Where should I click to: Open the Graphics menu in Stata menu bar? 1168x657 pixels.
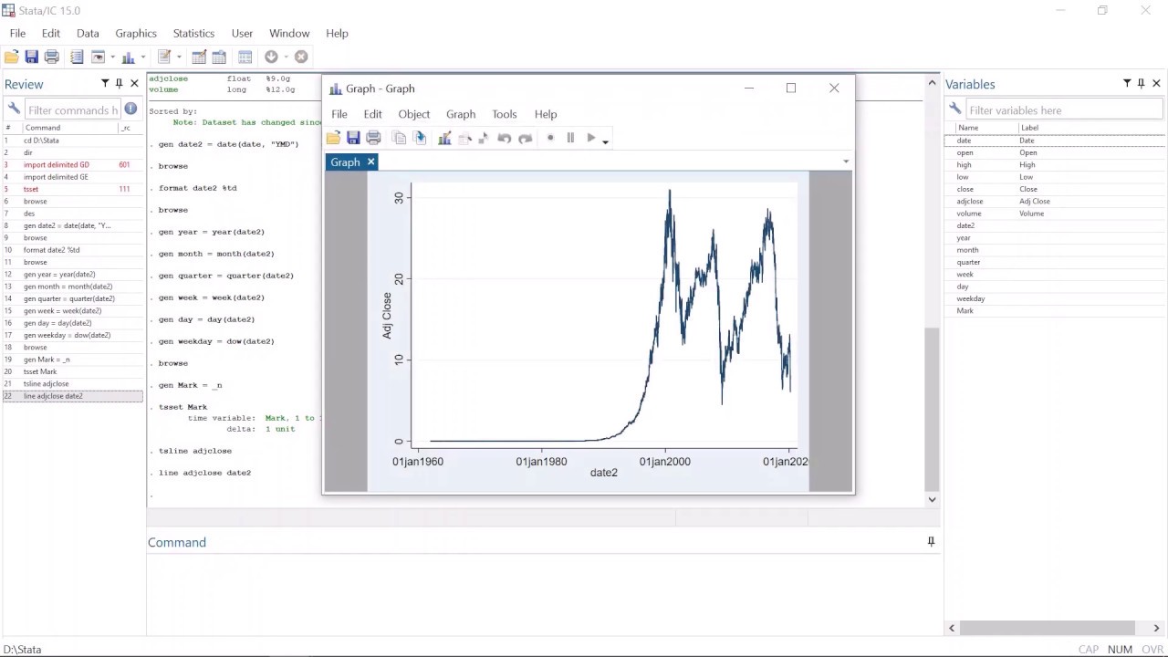[x=136, y=33]
